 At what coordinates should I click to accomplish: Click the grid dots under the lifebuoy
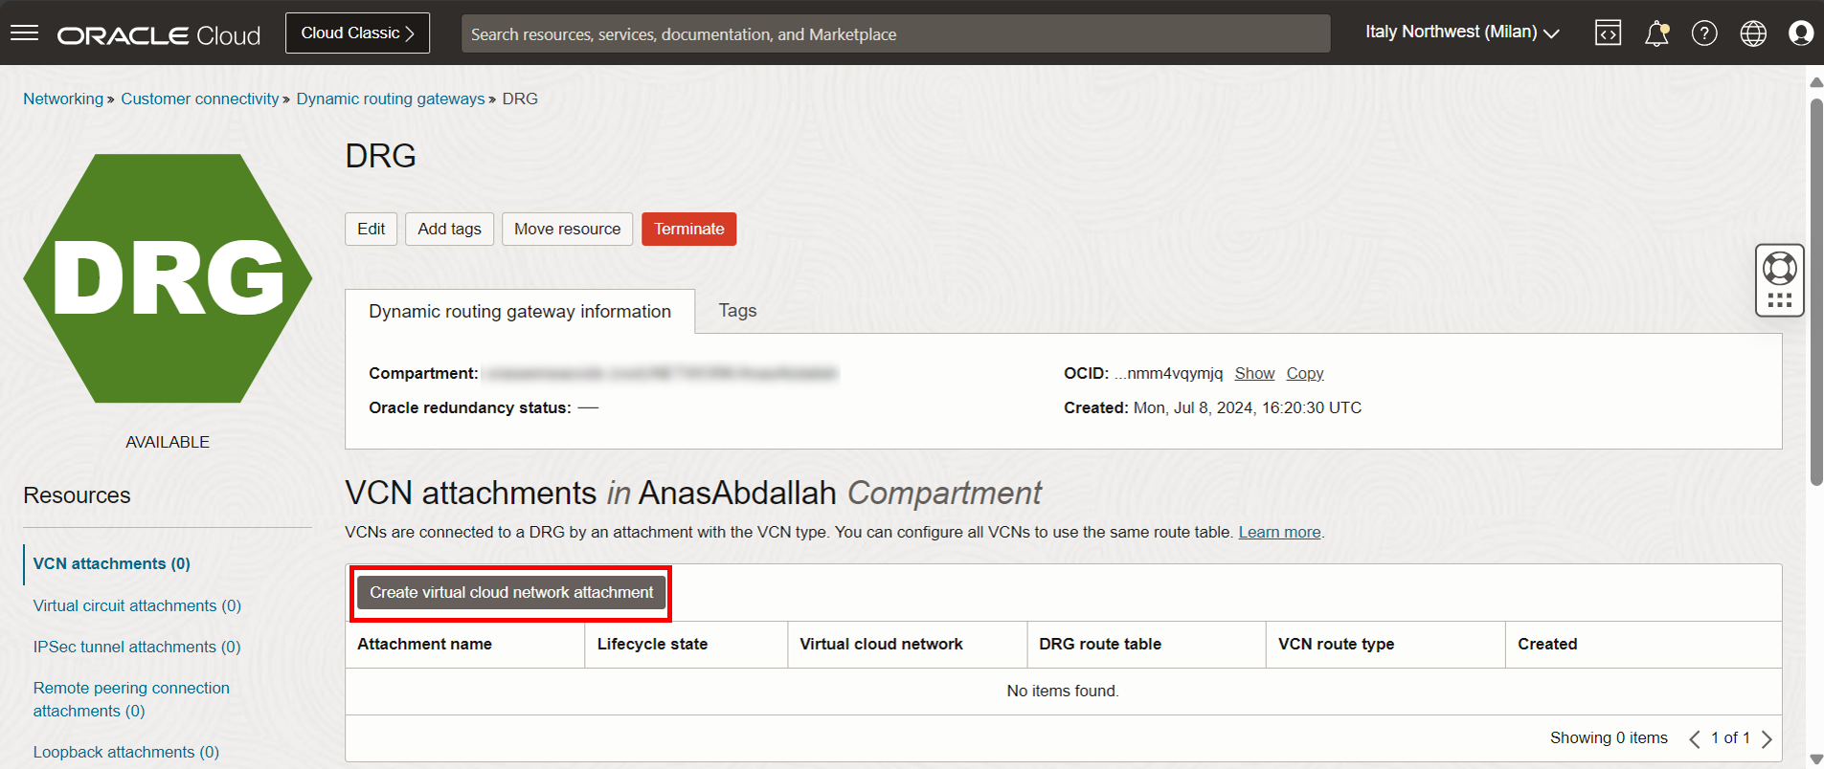click(x=1780, y=300)
